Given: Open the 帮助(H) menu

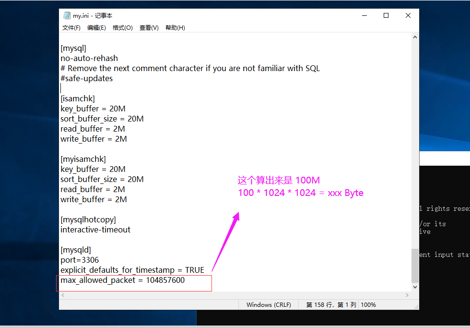Looking at the screenshot, I should point(176,28).
